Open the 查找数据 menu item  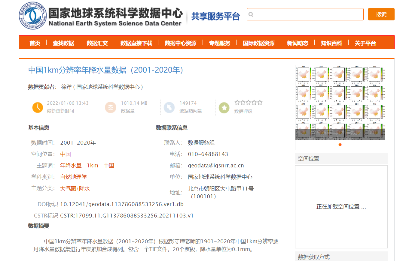[63, 43]
